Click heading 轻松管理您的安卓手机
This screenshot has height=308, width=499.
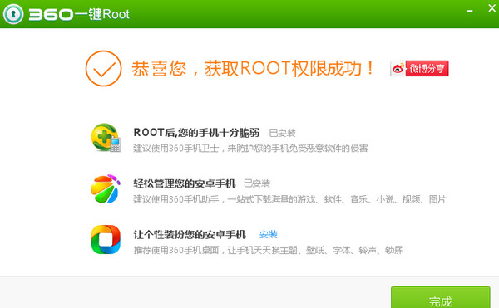(x=185, y=183)
